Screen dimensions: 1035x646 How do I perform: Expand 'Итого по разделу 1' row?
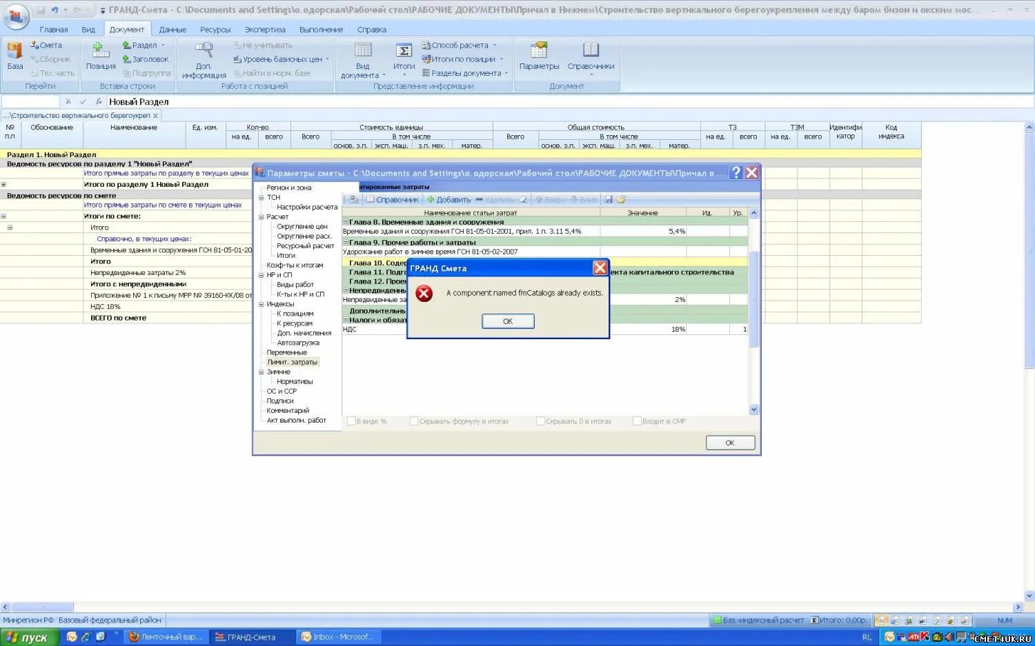click(3, 185)
